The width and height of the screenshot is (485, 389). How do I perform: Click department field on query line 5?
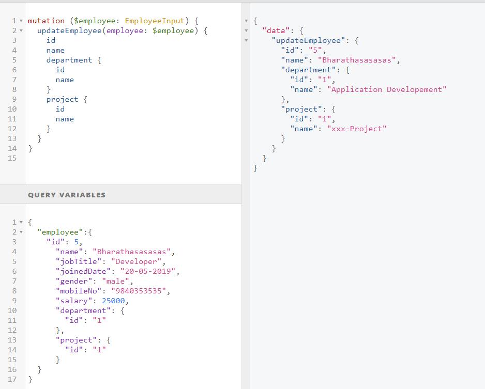click(x=69, y=60)
